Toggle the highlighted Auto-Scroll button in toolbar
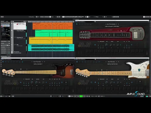151x113 pixels. click(50, 17)
